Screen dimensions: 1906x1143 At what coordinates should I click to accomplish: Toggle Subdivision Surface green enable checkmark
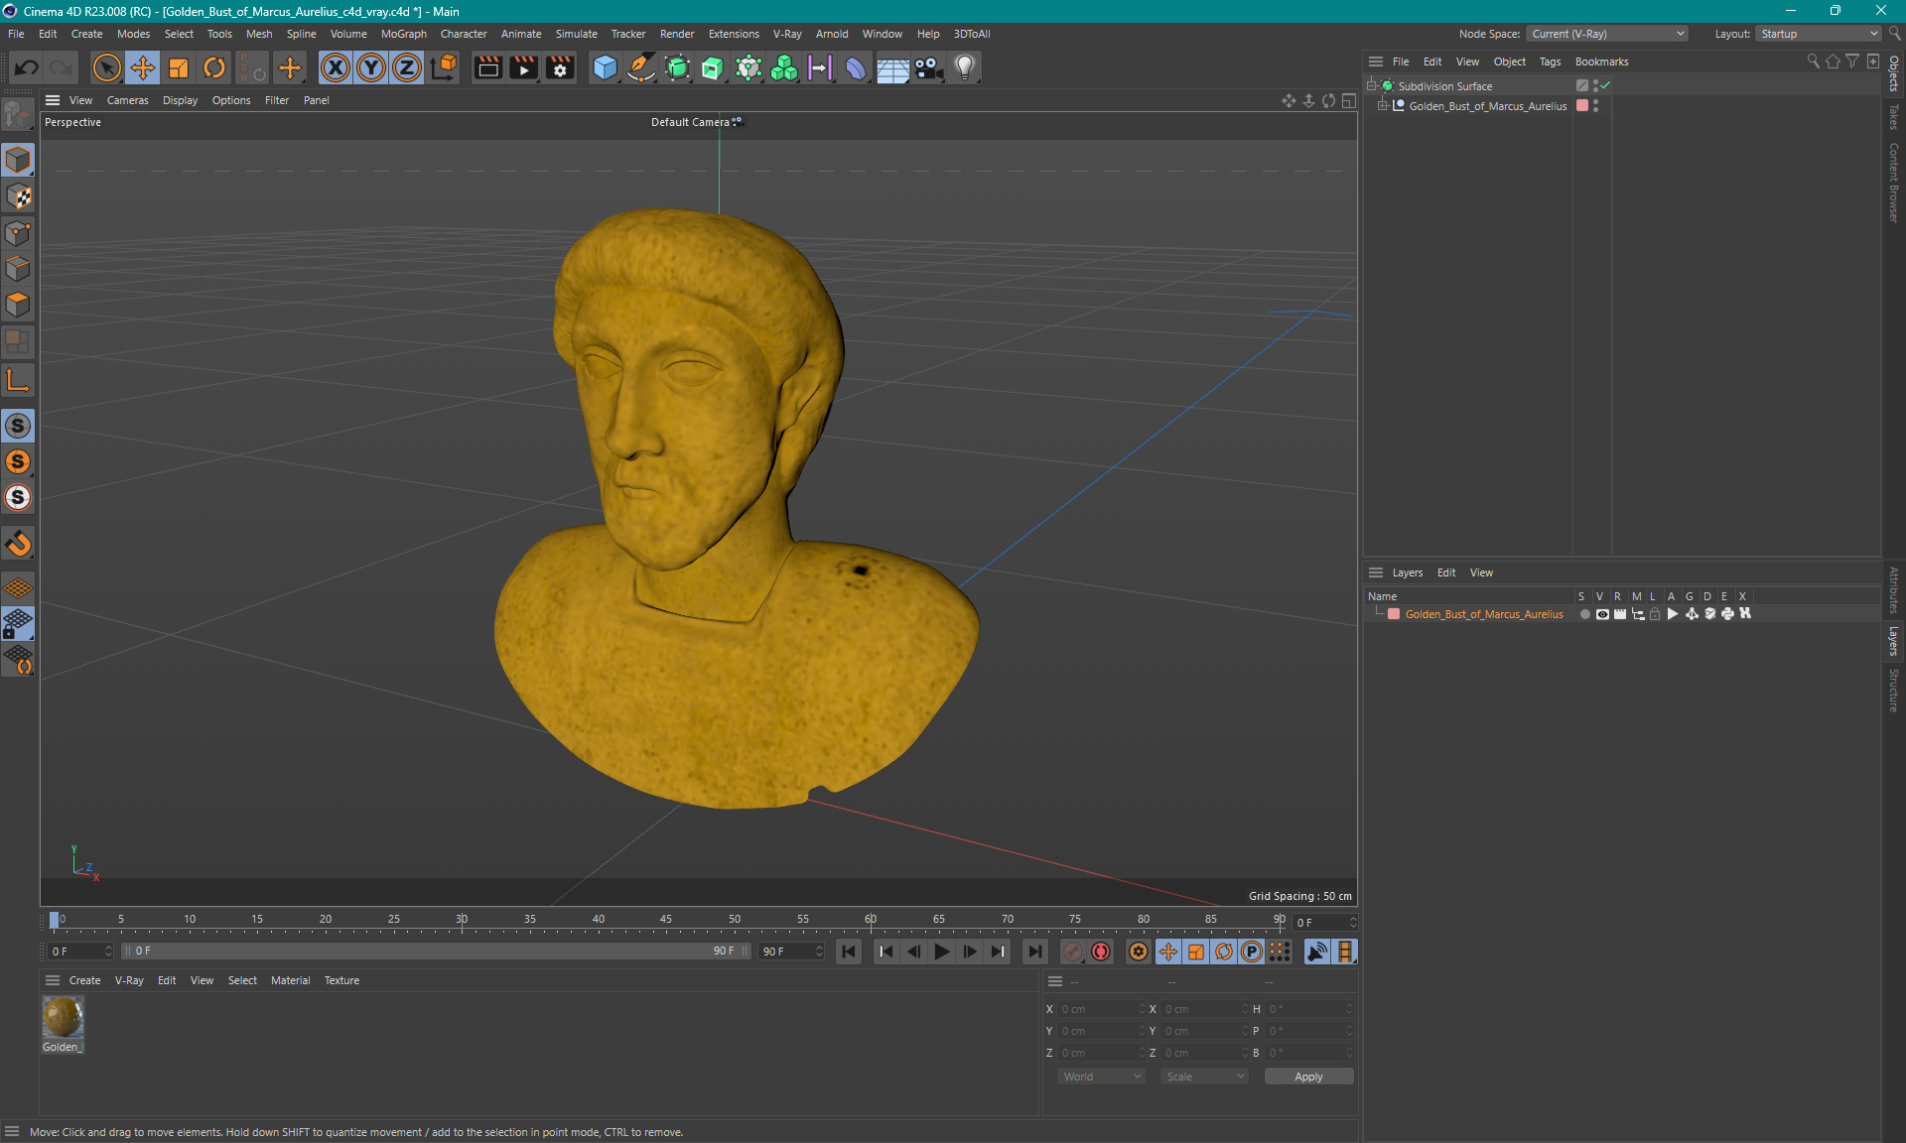click(x=1606, y=86)
